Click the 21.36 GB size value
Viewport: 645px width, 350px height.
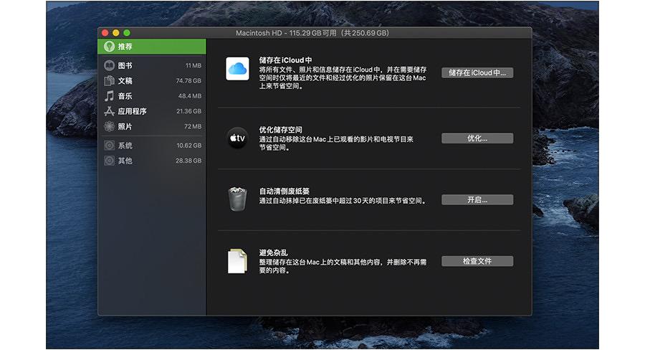pyautogui.click(x=188, y=111)
